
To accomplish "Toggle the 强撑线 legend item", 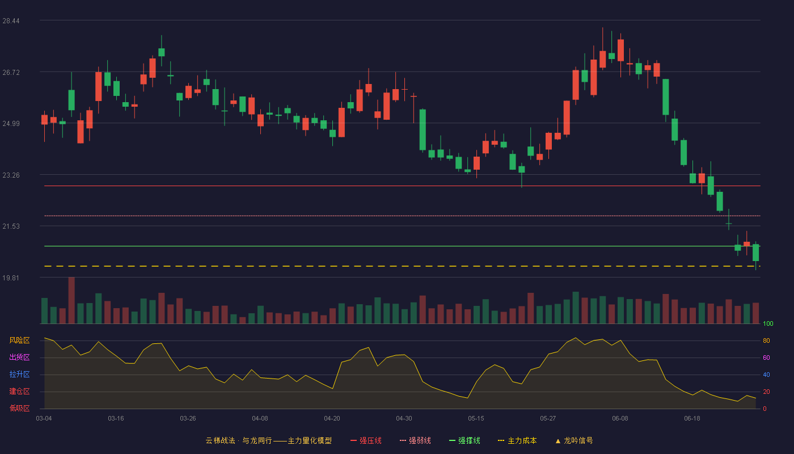I will [464, 440].
